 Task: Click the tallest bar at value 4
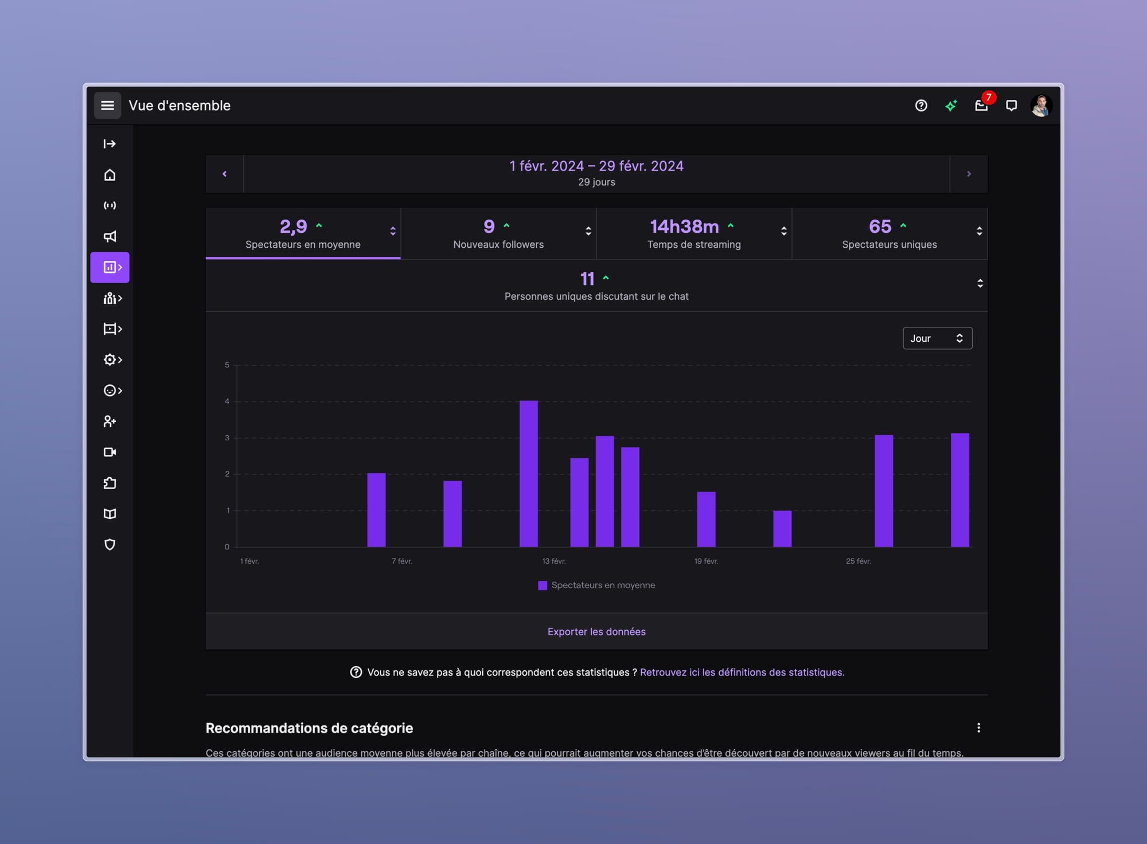(x=529, y=474)
